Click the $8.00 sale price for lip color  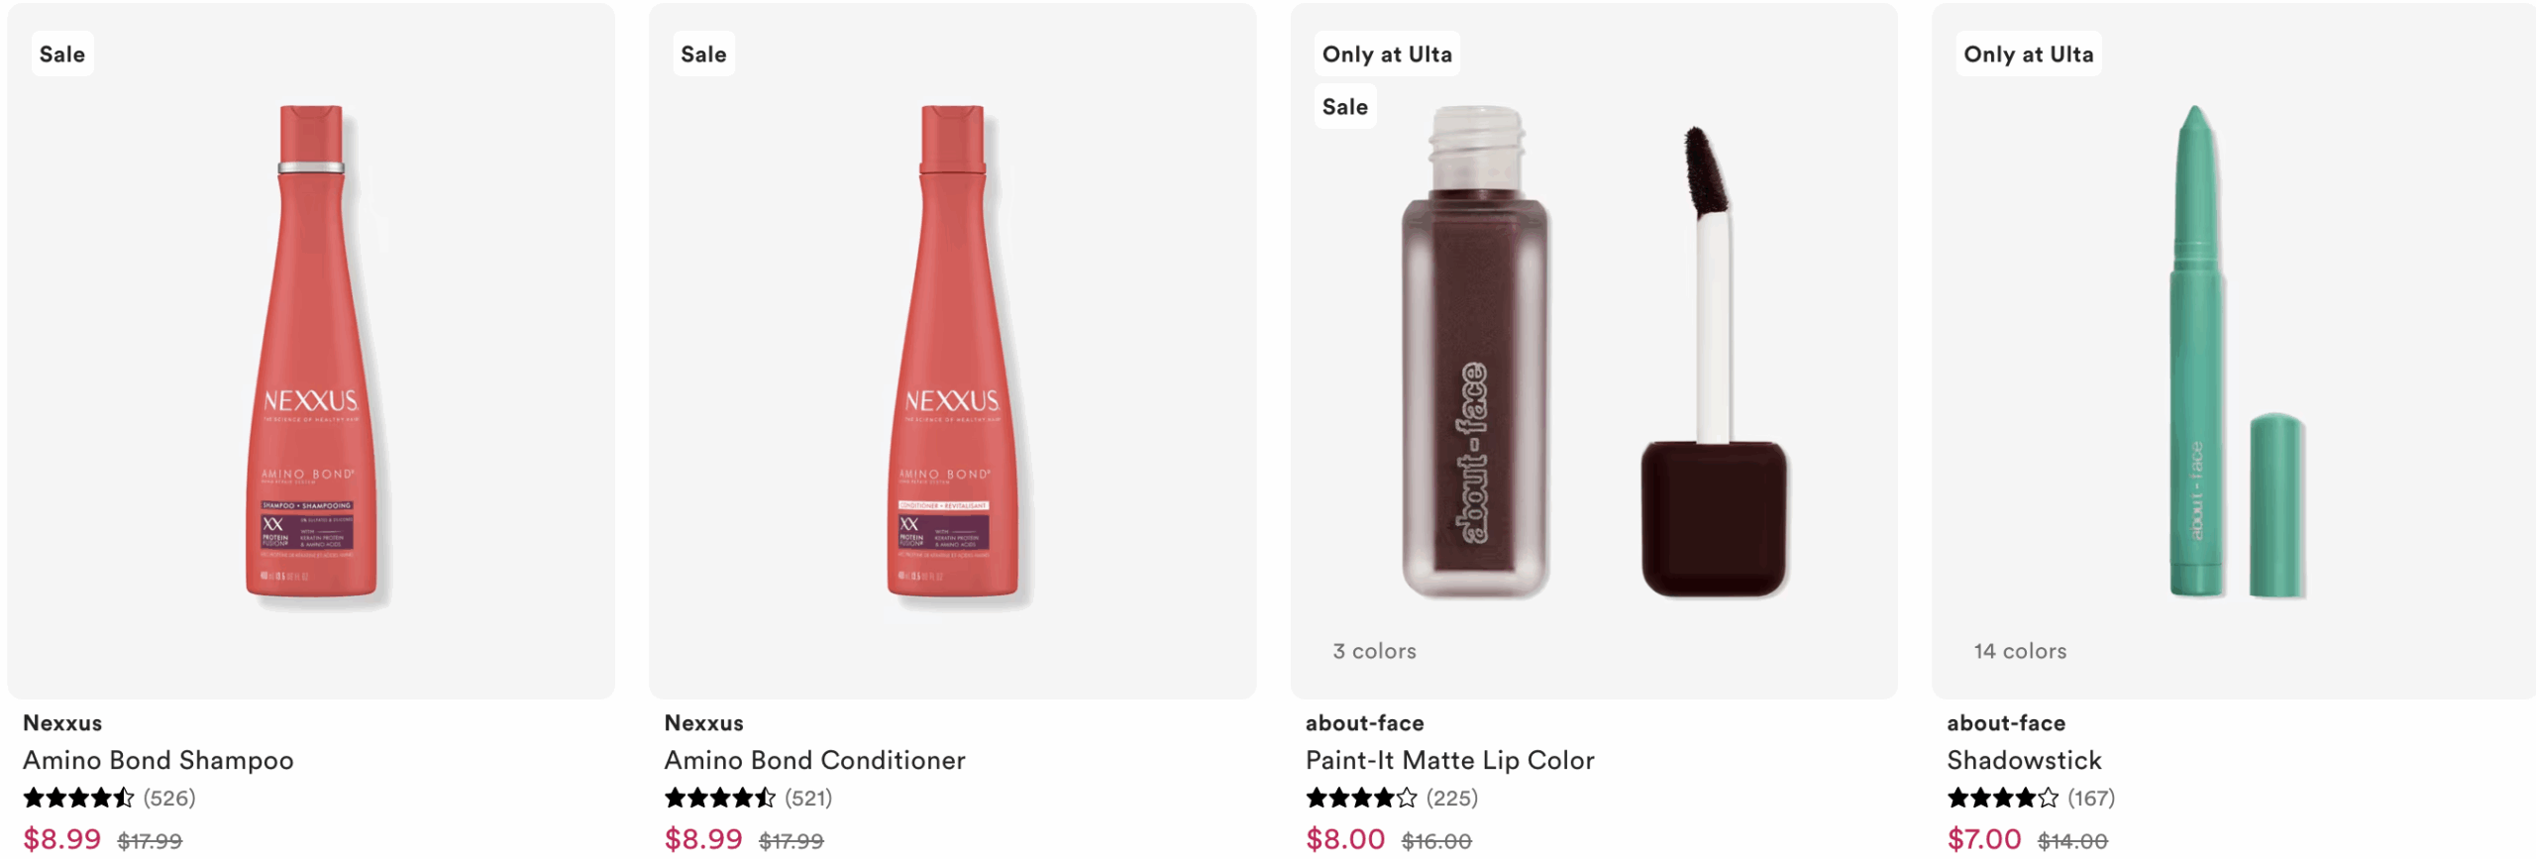[x=1344, y=839]
